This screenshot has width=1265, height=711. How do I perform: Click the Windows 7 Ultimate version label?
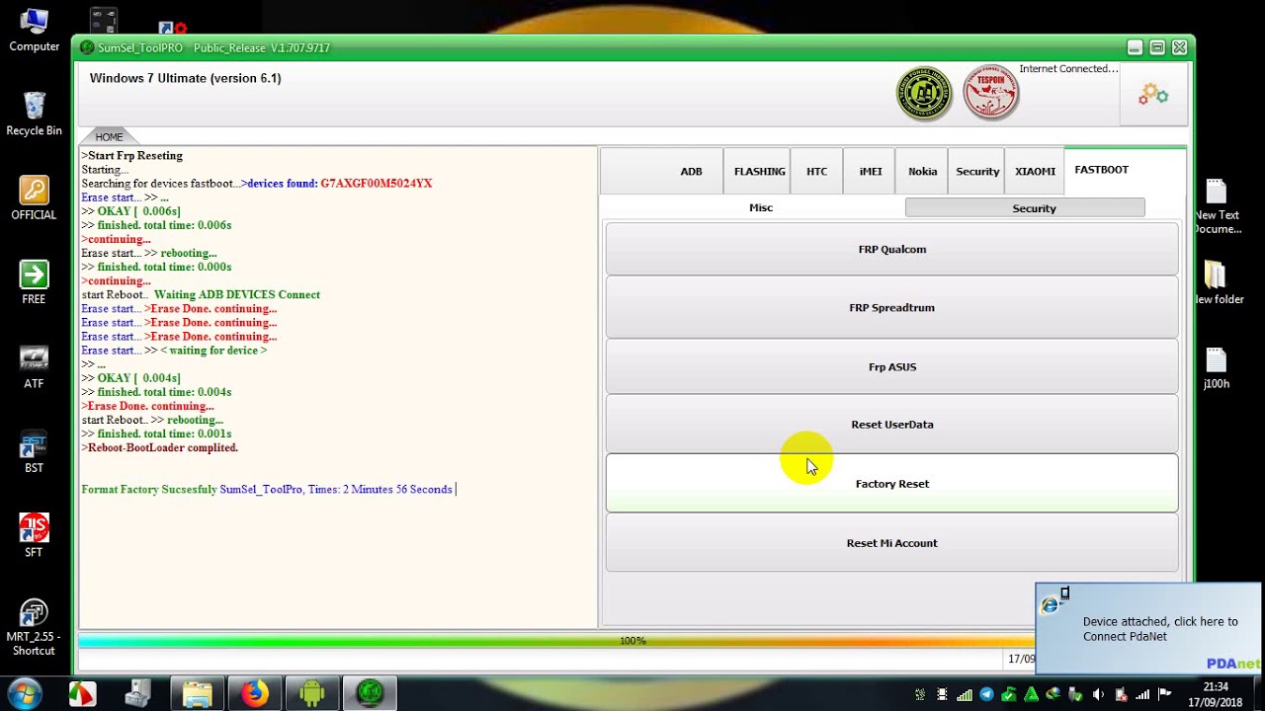coord(186,78)
